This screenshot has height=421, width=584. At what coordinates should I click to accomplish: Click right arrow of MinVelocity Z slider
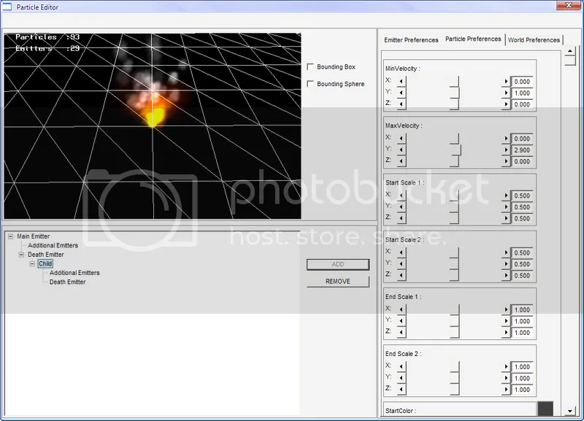(x=506, y=104)
